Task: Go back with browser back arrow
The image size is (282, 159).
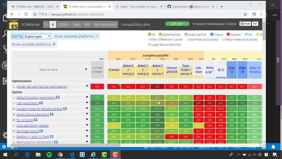Action: click(12, 14)
